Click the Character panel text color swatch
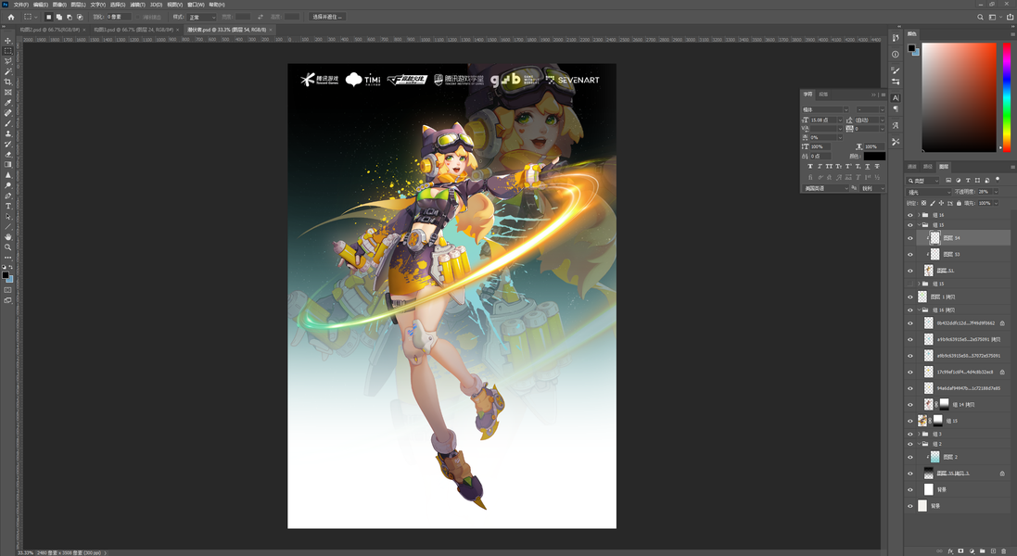 (873, 157)
